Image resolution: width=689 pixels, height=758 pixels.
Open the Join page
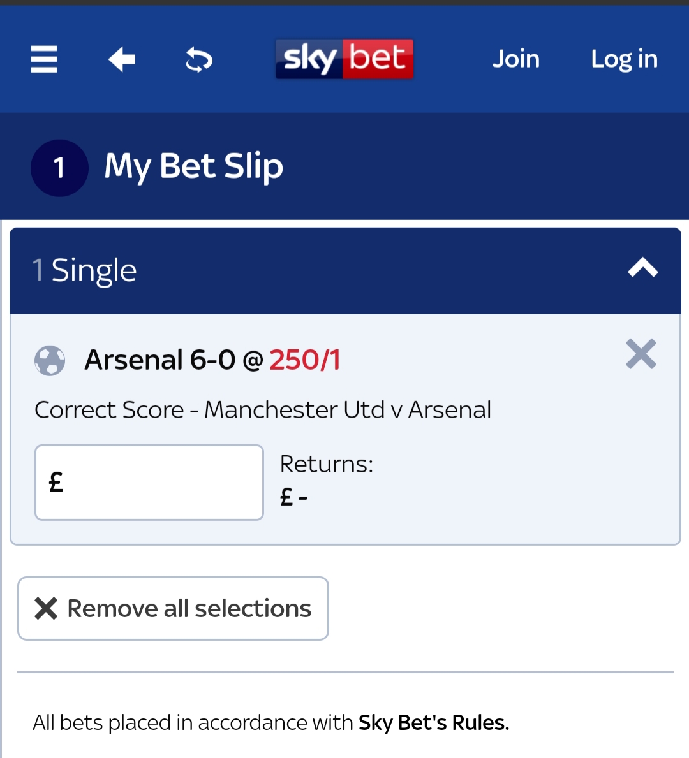515,59
